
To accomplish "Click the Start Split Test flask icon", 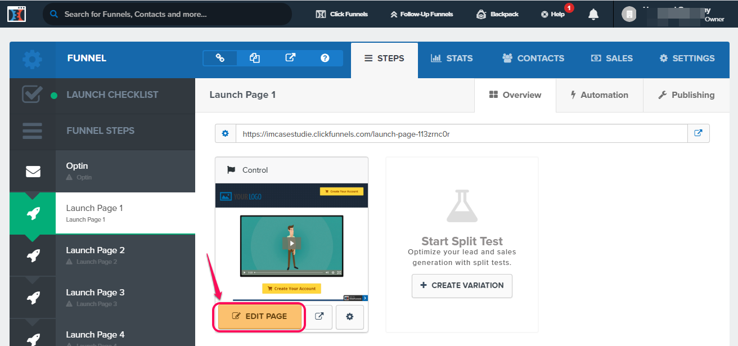I will click(x=462, y=206).
